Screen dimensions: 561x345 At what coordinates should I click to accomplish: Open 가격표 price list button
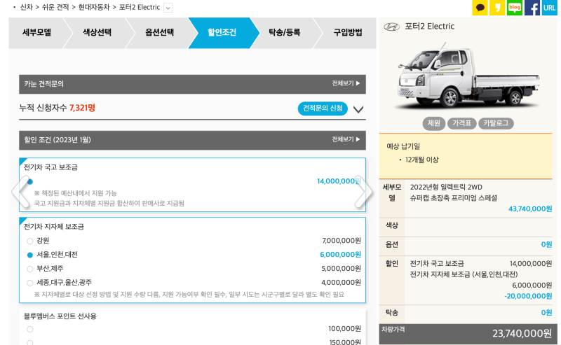461,123
